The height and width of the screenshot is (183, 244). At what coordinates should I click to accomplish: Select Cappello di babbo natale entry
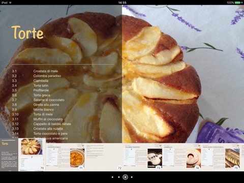pos(52,124)
